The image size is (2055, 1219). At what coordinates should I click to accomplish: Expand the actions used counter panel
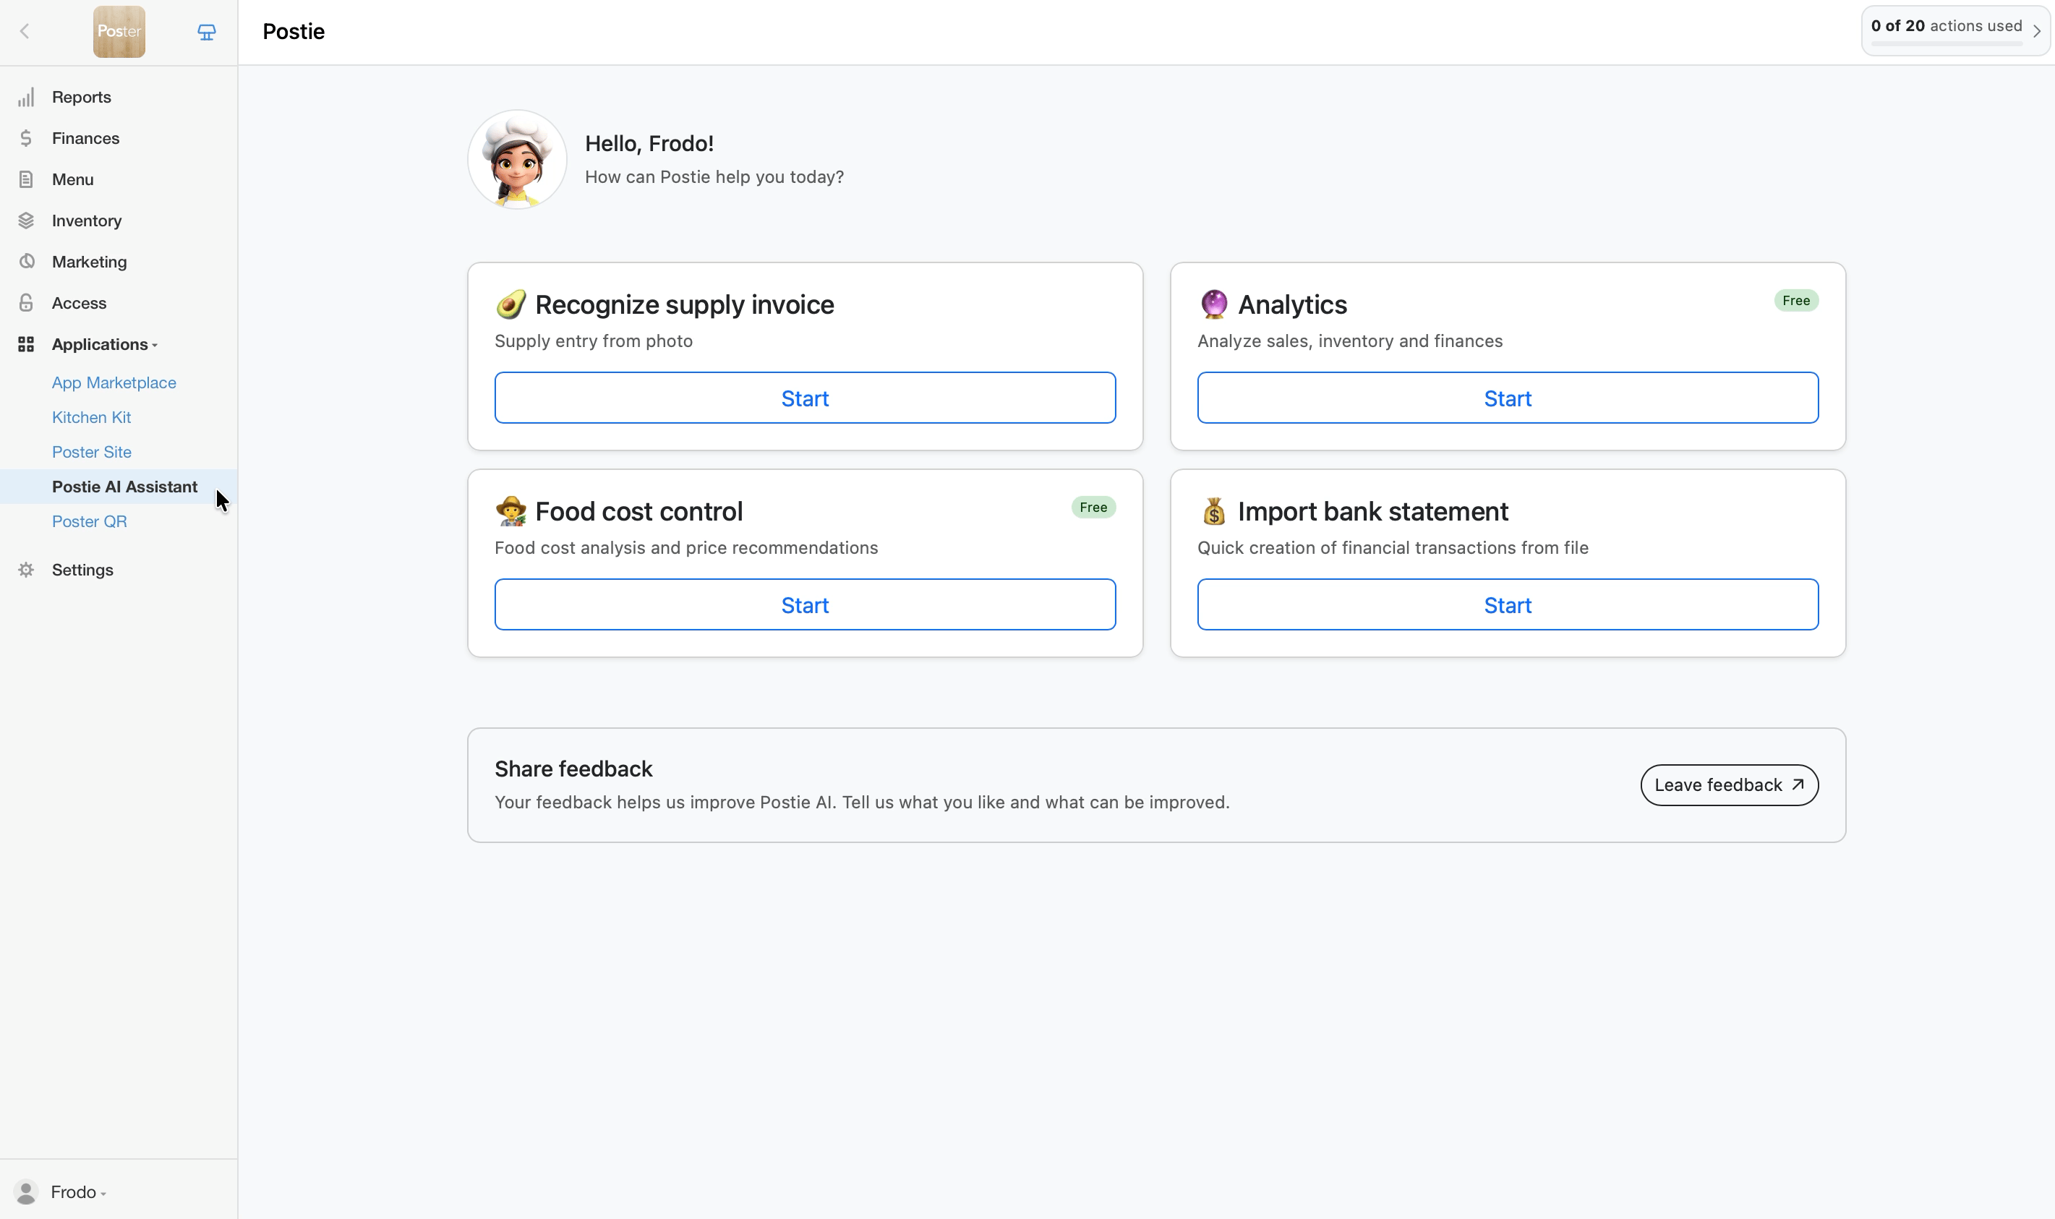pos(1954,30)
